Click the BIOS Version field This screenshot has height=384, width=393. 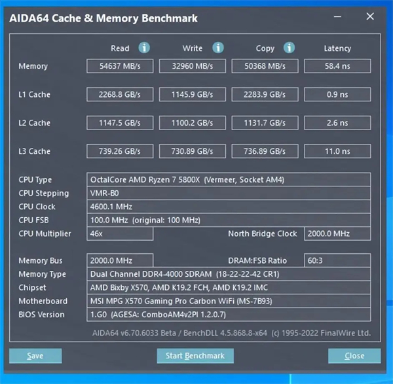tap(229, 315)
